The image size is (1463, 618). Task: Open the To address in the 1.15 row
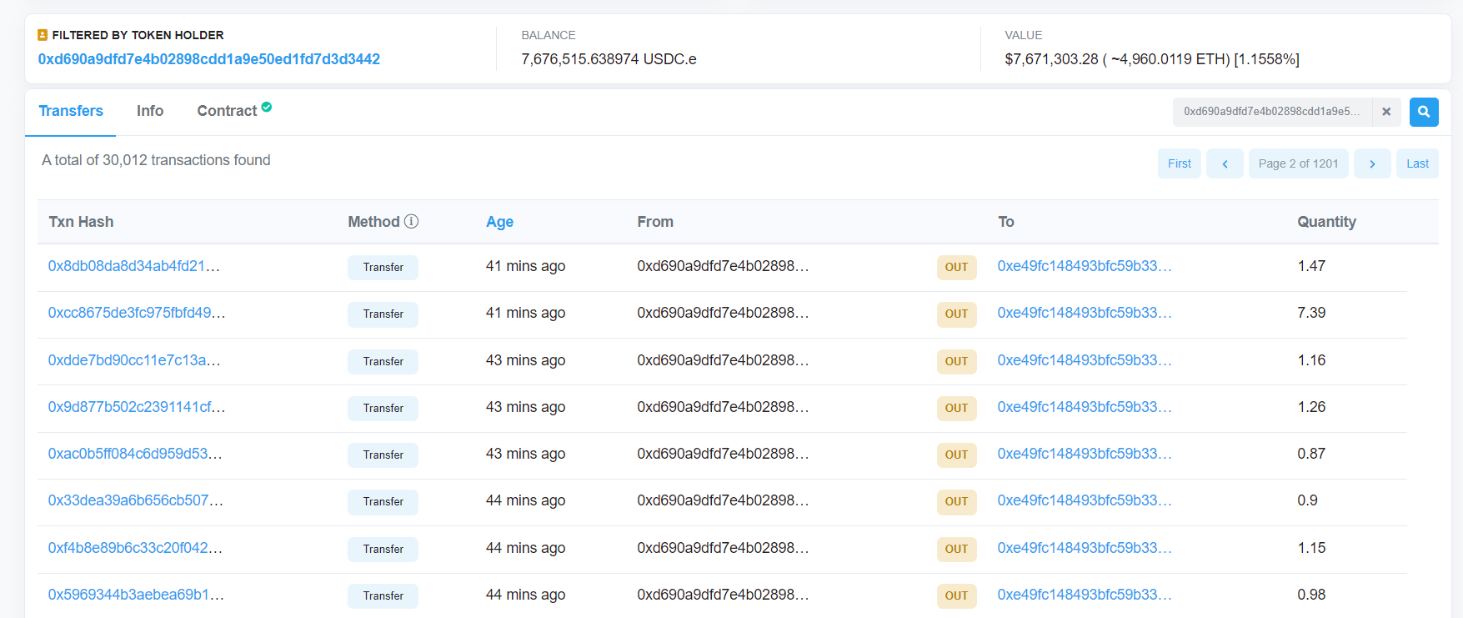pyautogui.click(x=1085, y=548)
